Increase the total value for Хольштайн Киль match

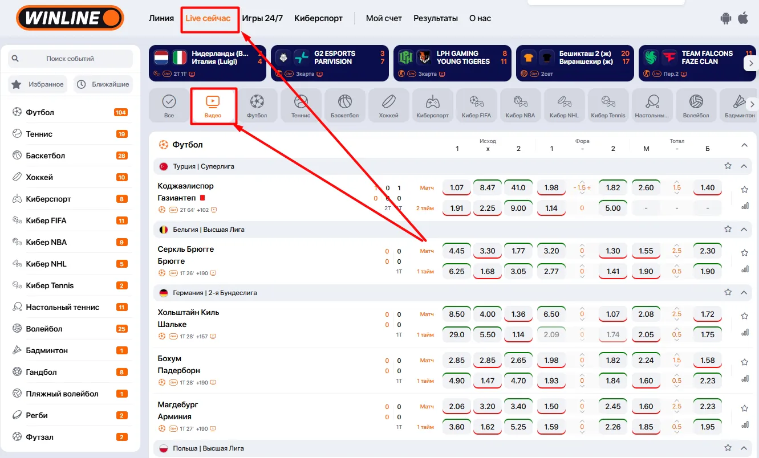tap(677, 308)
